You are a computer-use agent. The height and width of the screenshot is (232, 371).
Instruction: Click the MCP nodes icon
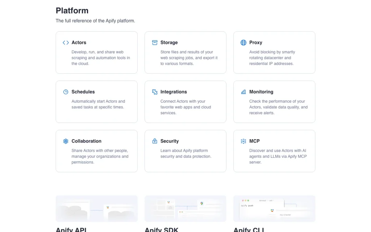[243, 141]
